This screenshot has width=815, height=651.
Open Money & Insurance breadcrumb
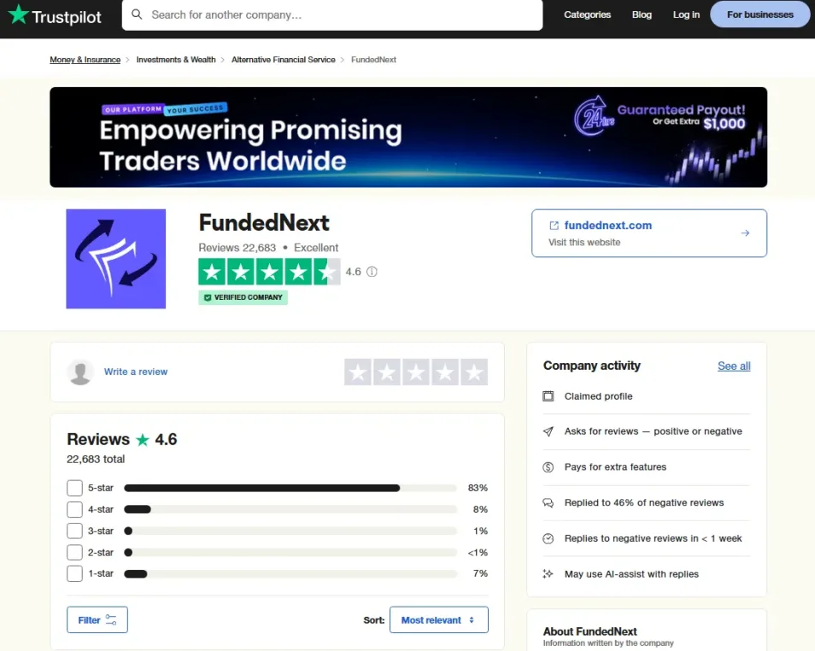(85, 60)
